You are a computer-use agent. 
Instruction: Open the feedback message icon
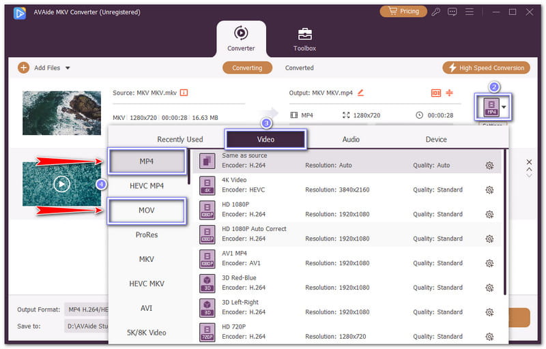pos(452,12)
